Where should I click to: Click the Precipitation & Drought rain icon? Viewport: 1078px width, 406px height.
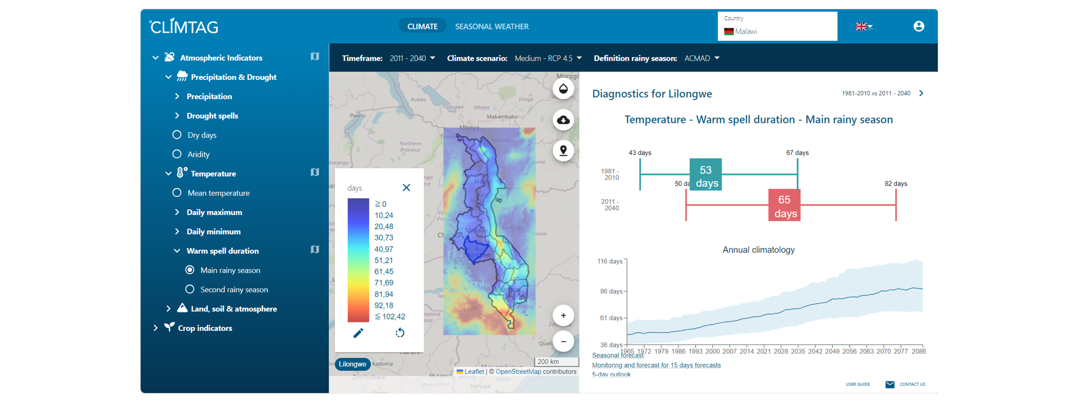182,76
